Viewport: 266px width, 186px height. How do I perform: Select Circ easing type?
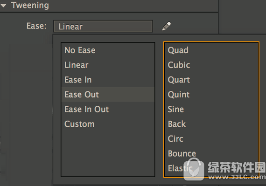click(211, 139)
